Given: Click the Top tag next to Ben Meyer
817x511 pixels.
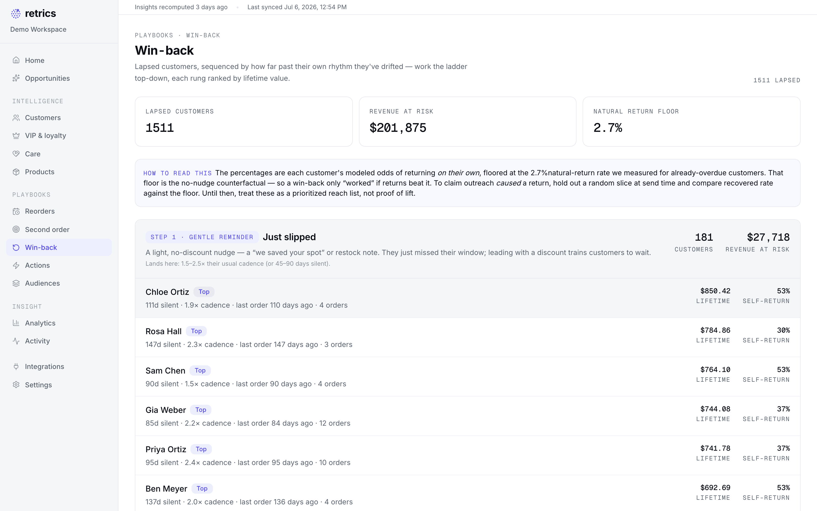Looking at the screenshot, I should click(202, 488).
